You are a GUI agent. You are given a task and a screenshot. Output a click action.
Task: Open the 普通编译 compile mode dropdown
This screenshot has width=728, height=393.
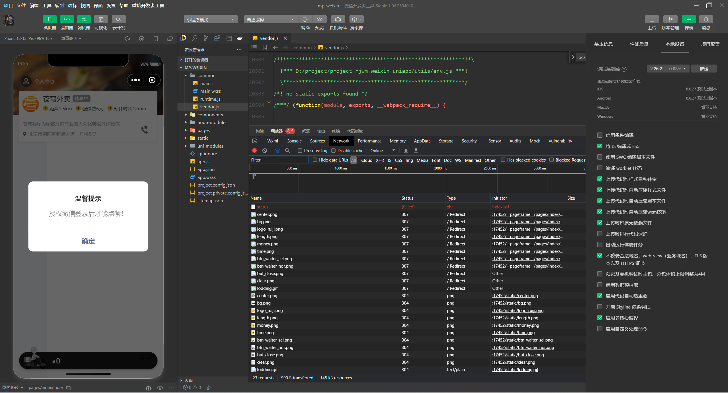tap(271, 19)
